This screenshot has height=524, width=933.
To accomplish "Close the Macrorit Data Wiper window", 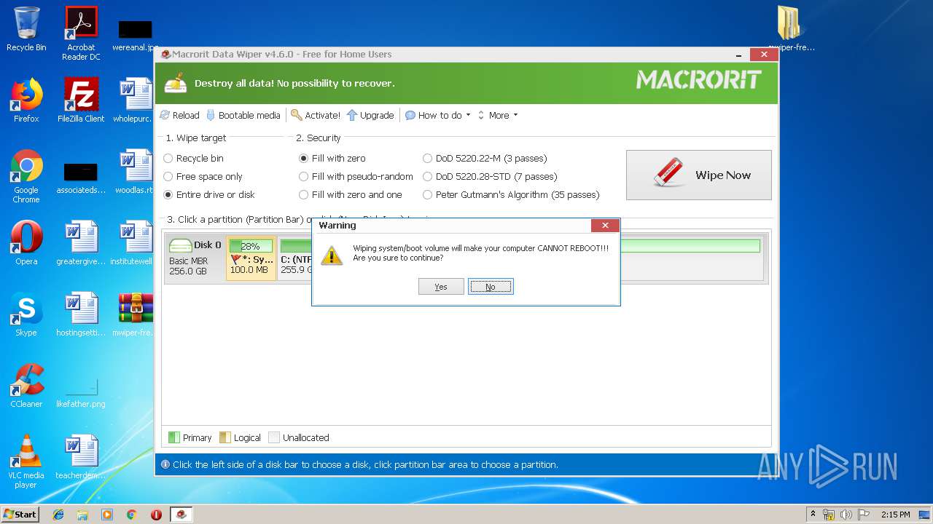I will coord(763,55).
